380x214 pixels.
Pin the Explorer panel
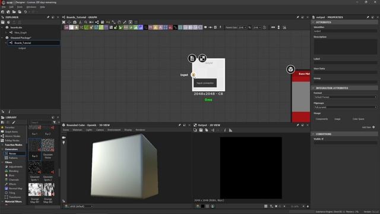(x=48, y=17)
